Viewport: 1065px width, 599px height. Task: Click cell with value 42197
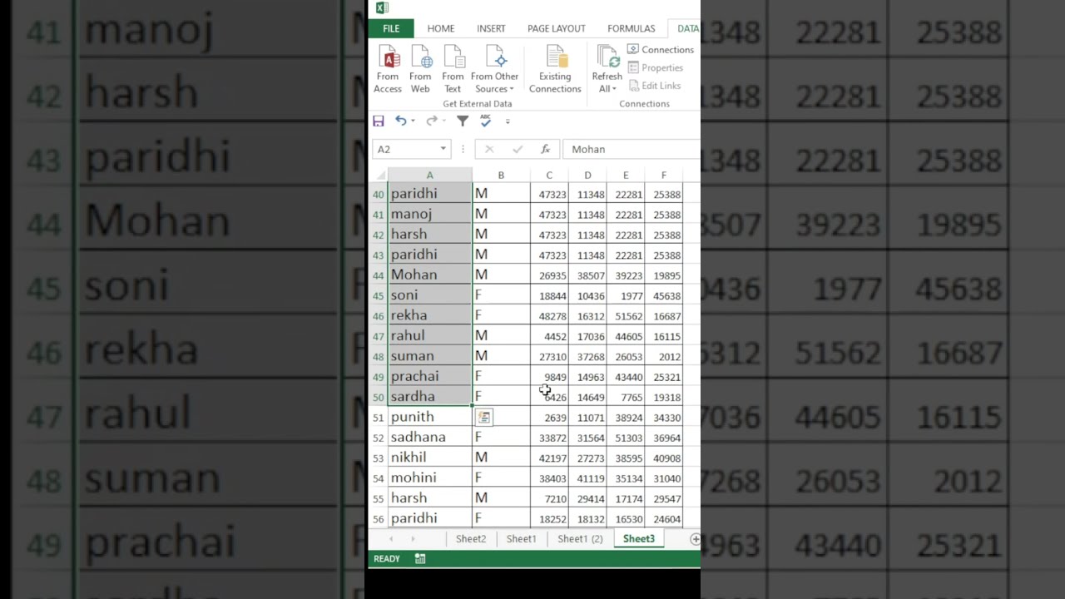(549, 458)
